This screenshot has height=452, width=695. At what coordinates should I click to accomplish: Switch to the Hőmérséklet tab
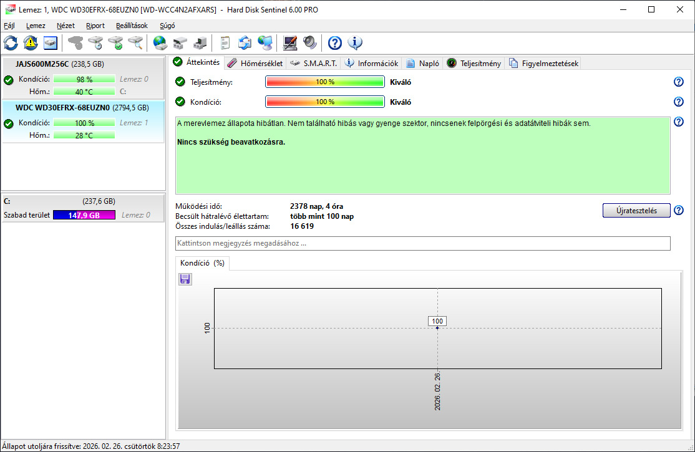click(255, 63)
